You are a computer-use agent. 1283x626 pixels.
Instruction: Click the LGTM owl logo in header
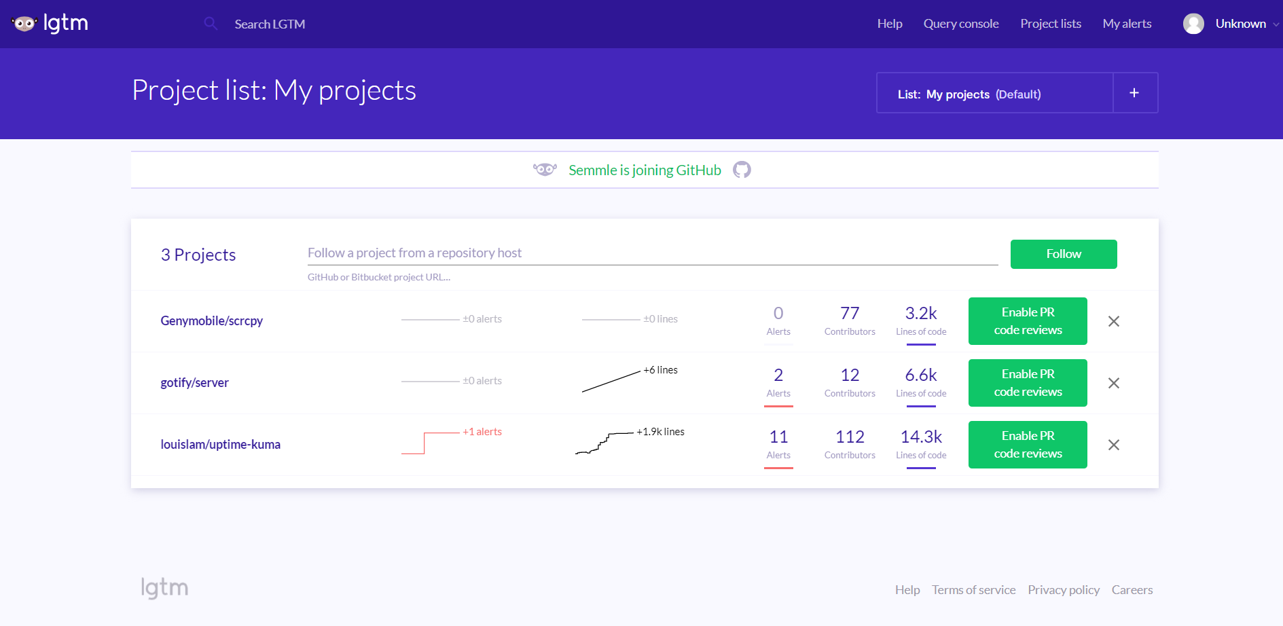point(50,23)
